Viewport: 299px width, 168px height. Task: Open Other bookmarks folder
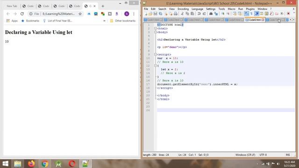click(123, 21)
